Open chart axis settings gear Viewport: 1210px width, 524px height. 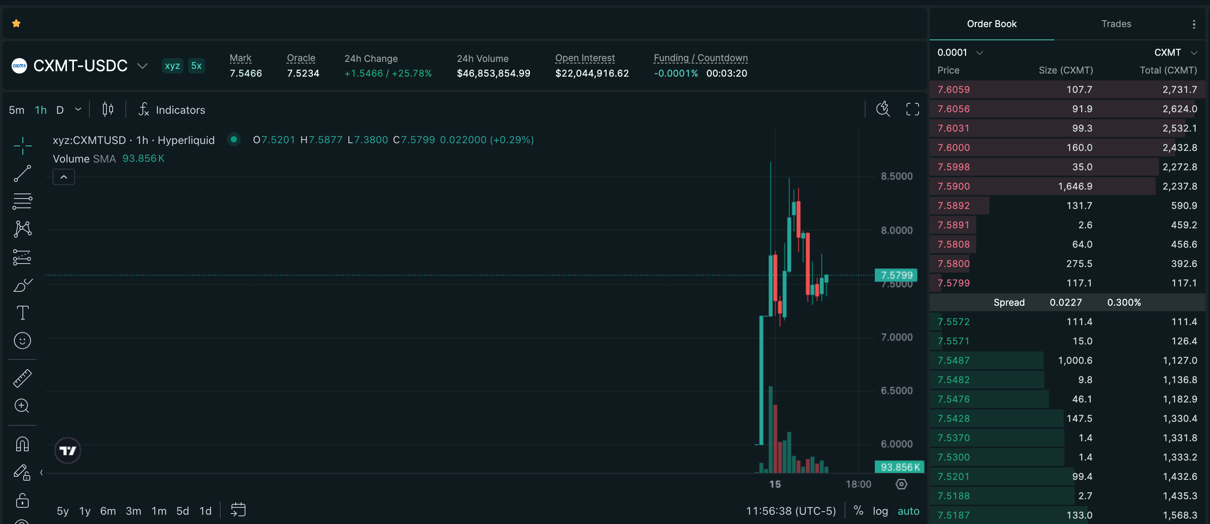tap(902, 484)
